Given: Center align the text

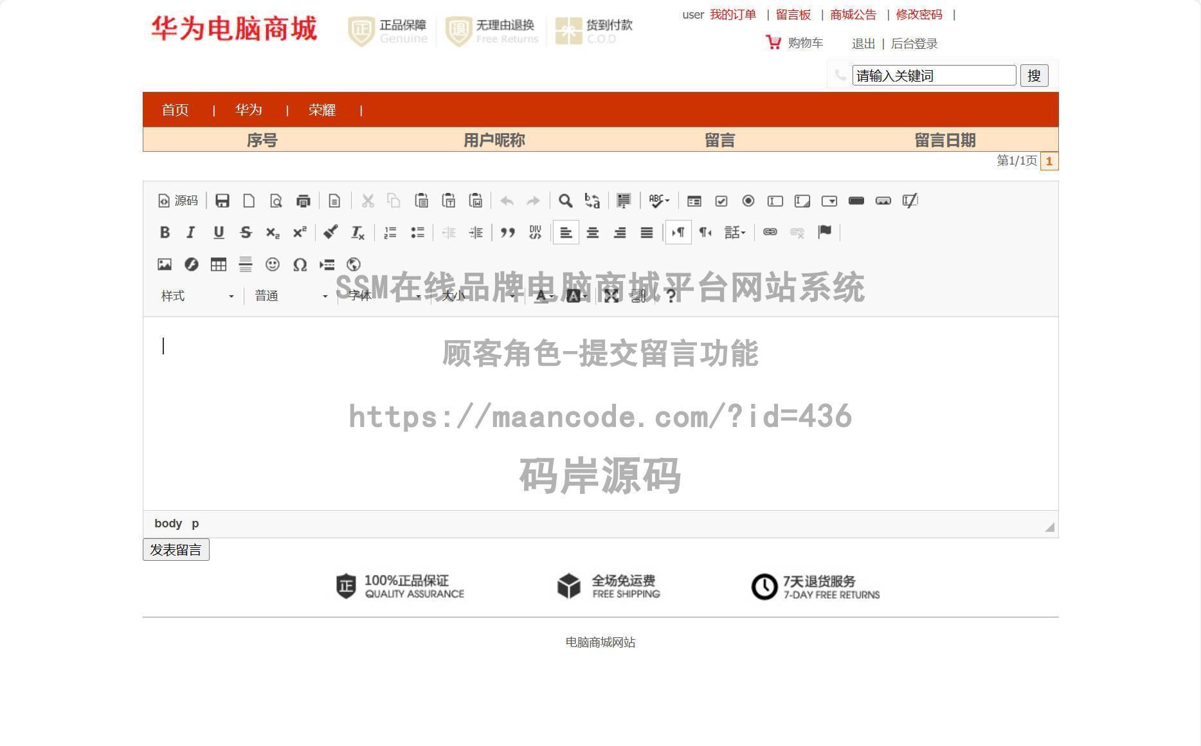Looking at the screenshot, I should pyautogui.click(x=593, y=232).
